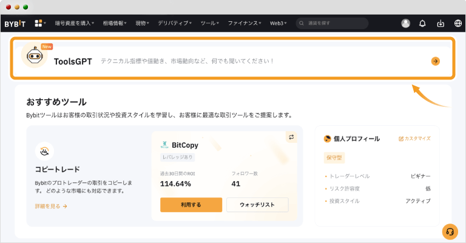Expand the Web3 menu
Viewport: 466px width, 243px height.
pyautogui.click(x=278, y=23)
